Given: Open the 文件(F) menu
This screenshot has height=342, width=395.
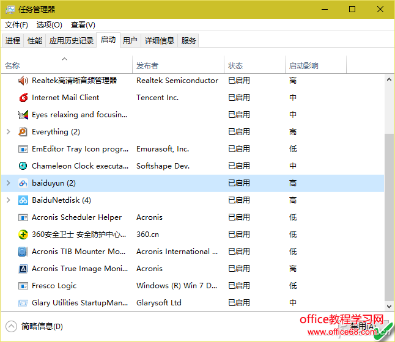Looking at the screenshot, I should (x=17, y=25).
